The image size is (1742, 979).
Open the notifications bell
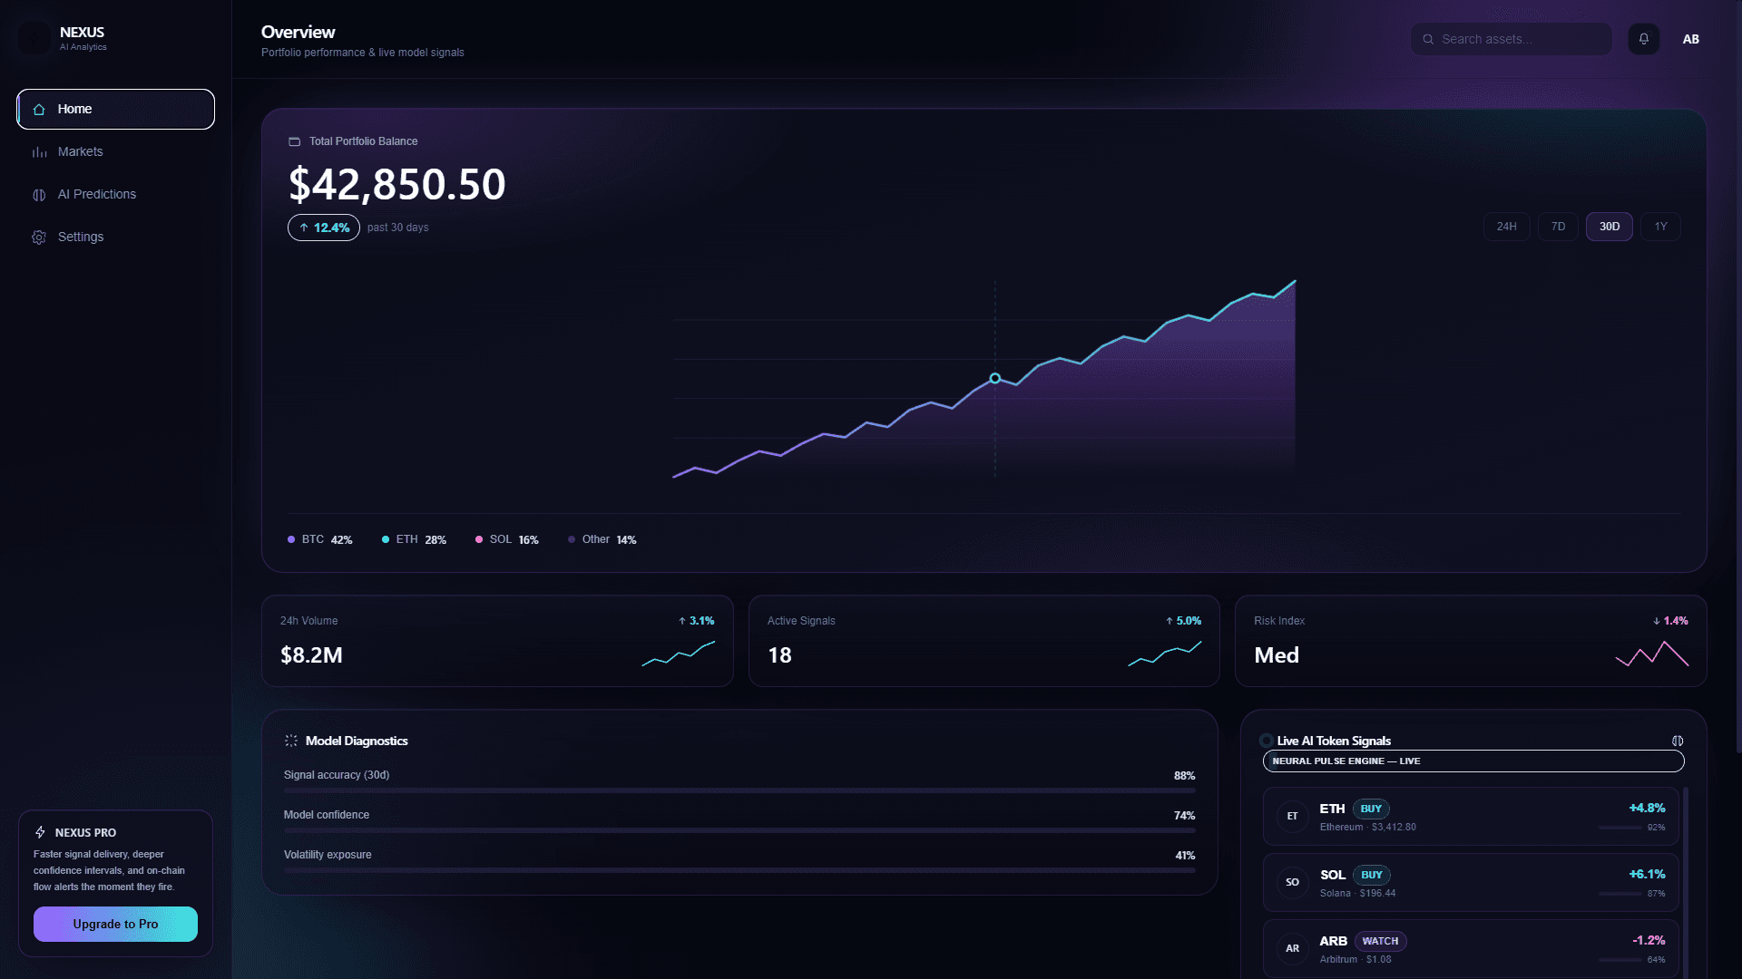[x=1643, y=39]
